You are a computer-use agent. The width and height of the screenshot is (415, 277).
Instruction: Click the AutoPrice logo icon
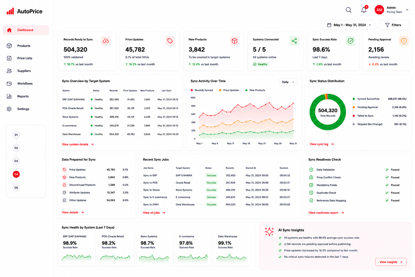(10, 11)
